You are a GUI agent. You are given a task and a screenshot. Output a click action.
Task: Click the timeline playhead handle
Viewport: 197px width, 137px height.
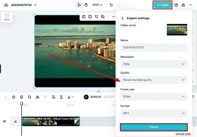(22, 104)
